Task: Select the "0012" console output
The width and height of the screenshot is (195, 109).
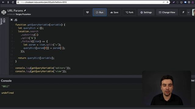Action: click(x=5, y=86)
